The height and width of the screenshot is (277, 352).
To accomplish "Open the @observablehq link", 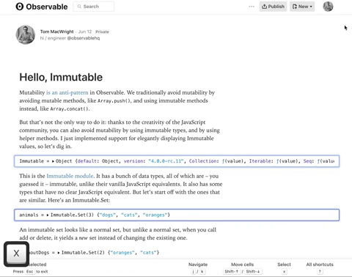I will point(84,38).
